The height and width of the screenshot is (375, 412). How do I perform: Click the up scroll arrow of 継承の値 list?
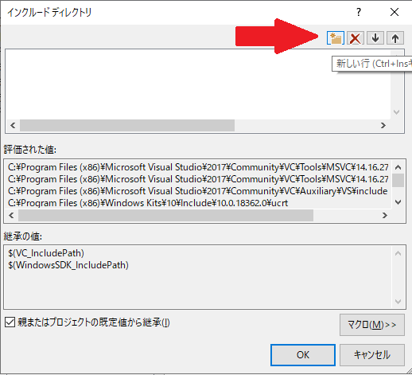click(x=398, y=253)
